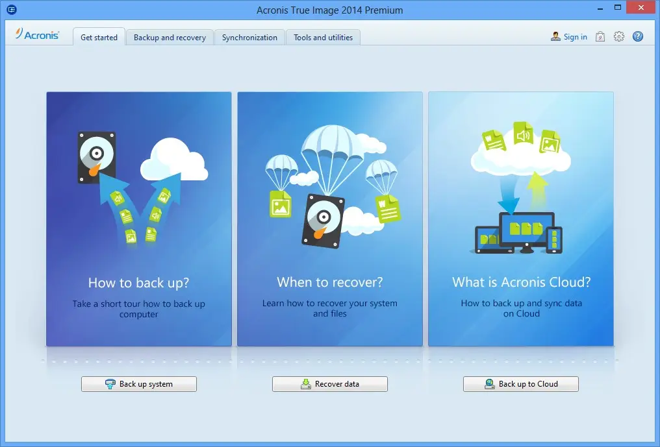Close the Acronis True Image window
Image resolution: width=660 pixels, height=447 pixels.
pyautogui.click(x=641, y=8)
